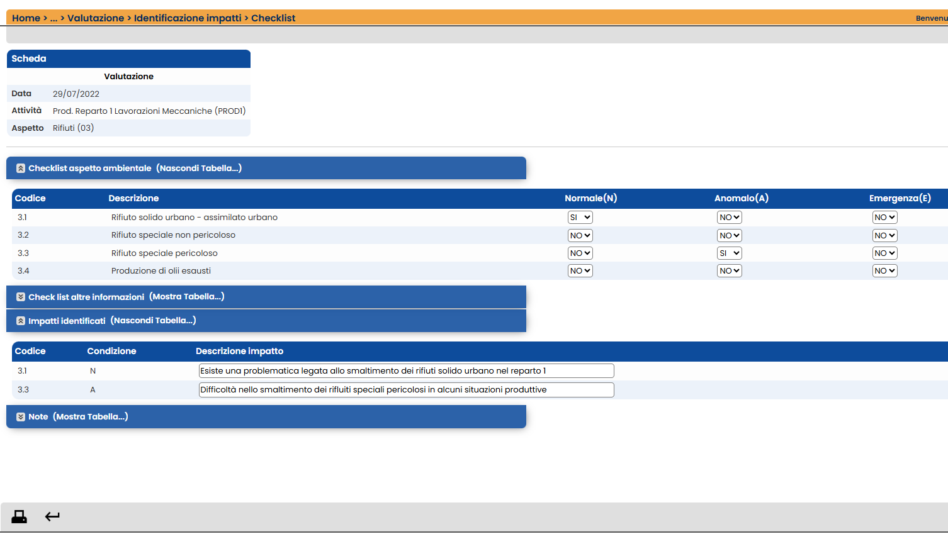The image size is (948, 544).
Task: Click the print icon in bottom toolbar
Action: 20,517
